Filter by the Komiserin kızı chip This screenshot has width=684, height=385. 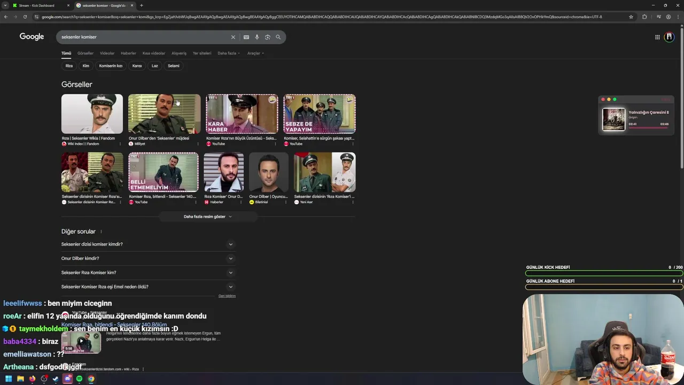coord(111,66)
